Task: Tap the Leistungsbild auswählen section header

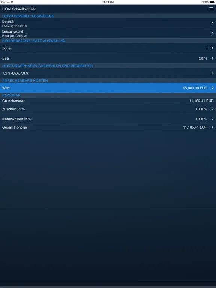Action: tap(28, 16)
